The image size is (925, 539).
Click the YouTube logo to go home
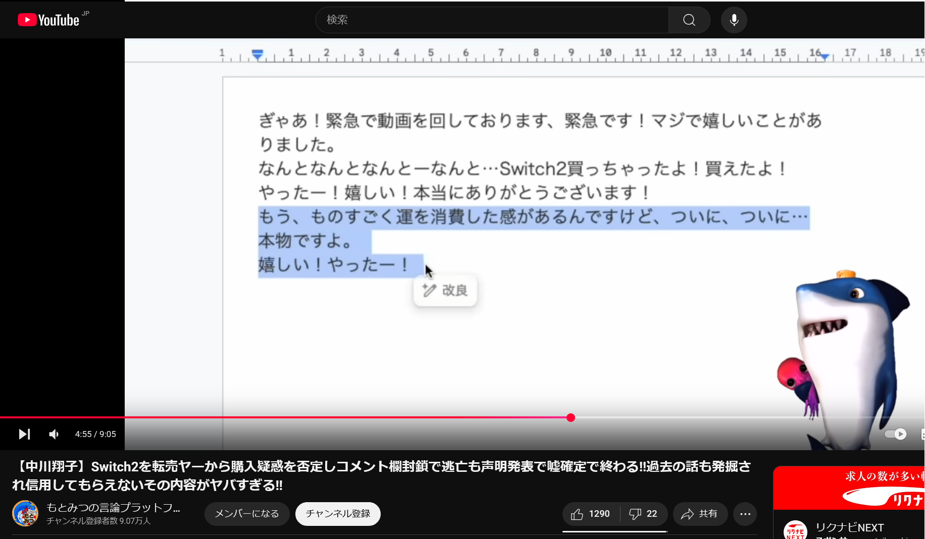click(48, 20)
